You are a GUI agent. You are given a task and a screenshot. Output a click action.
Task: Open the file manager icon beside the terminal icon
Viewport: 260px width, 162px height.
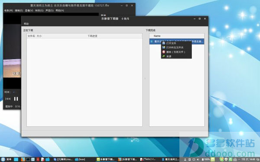coord(33,159)
